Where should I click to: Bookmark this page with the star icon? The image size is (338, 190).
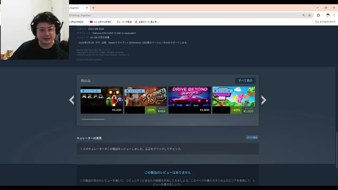[309, 15]
